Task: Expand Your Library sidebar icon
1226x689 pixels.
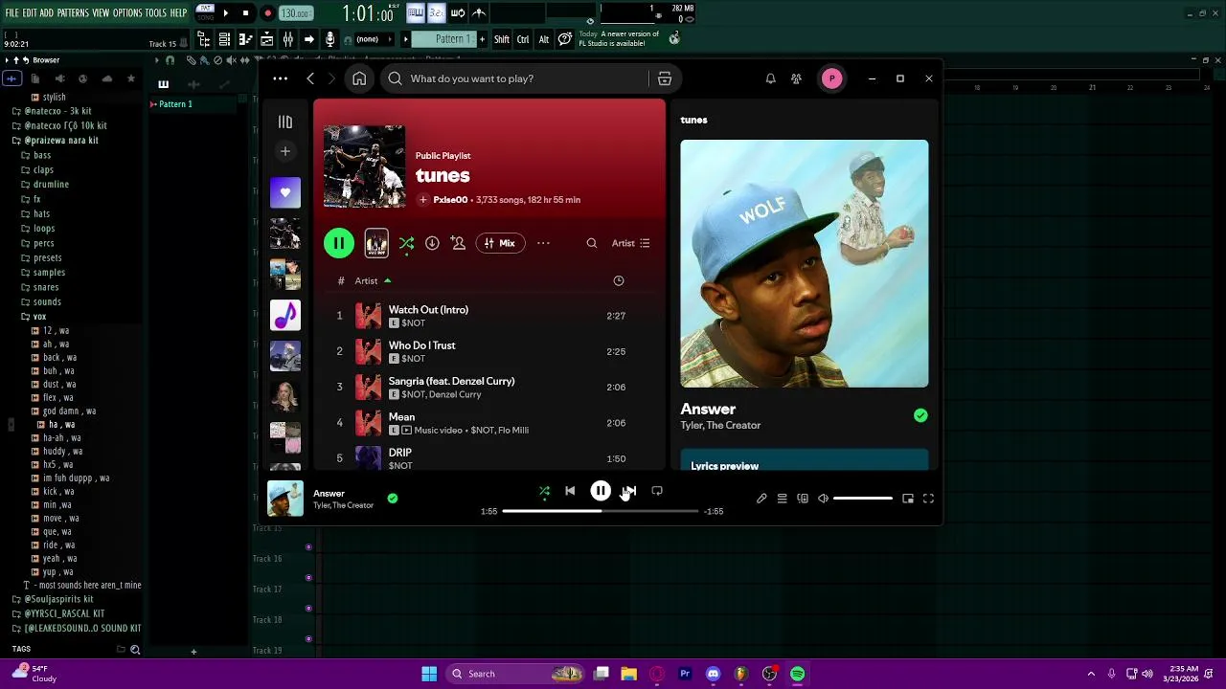Action: tap(284, 122)
